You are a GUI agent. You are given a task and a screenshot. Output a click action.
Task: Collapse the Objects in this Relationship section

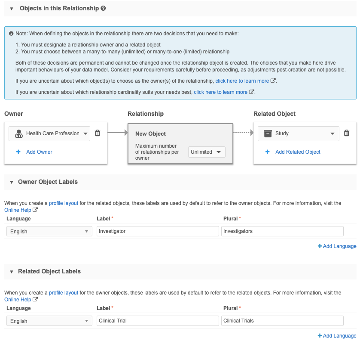[12, 9]
